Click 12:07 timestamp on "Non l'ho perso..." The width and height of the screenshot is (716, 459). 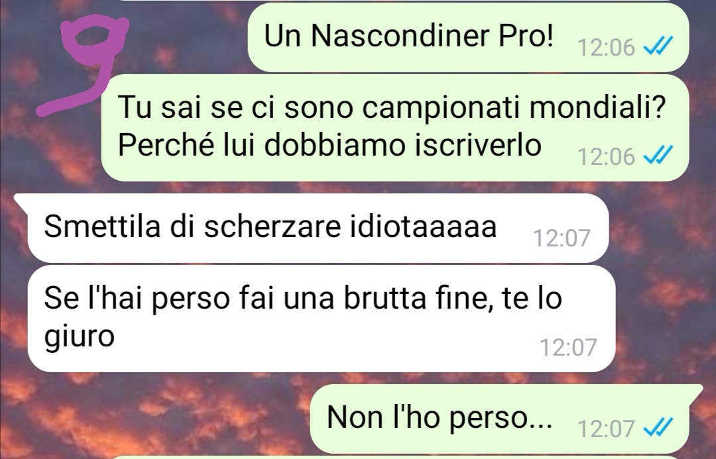606,429
